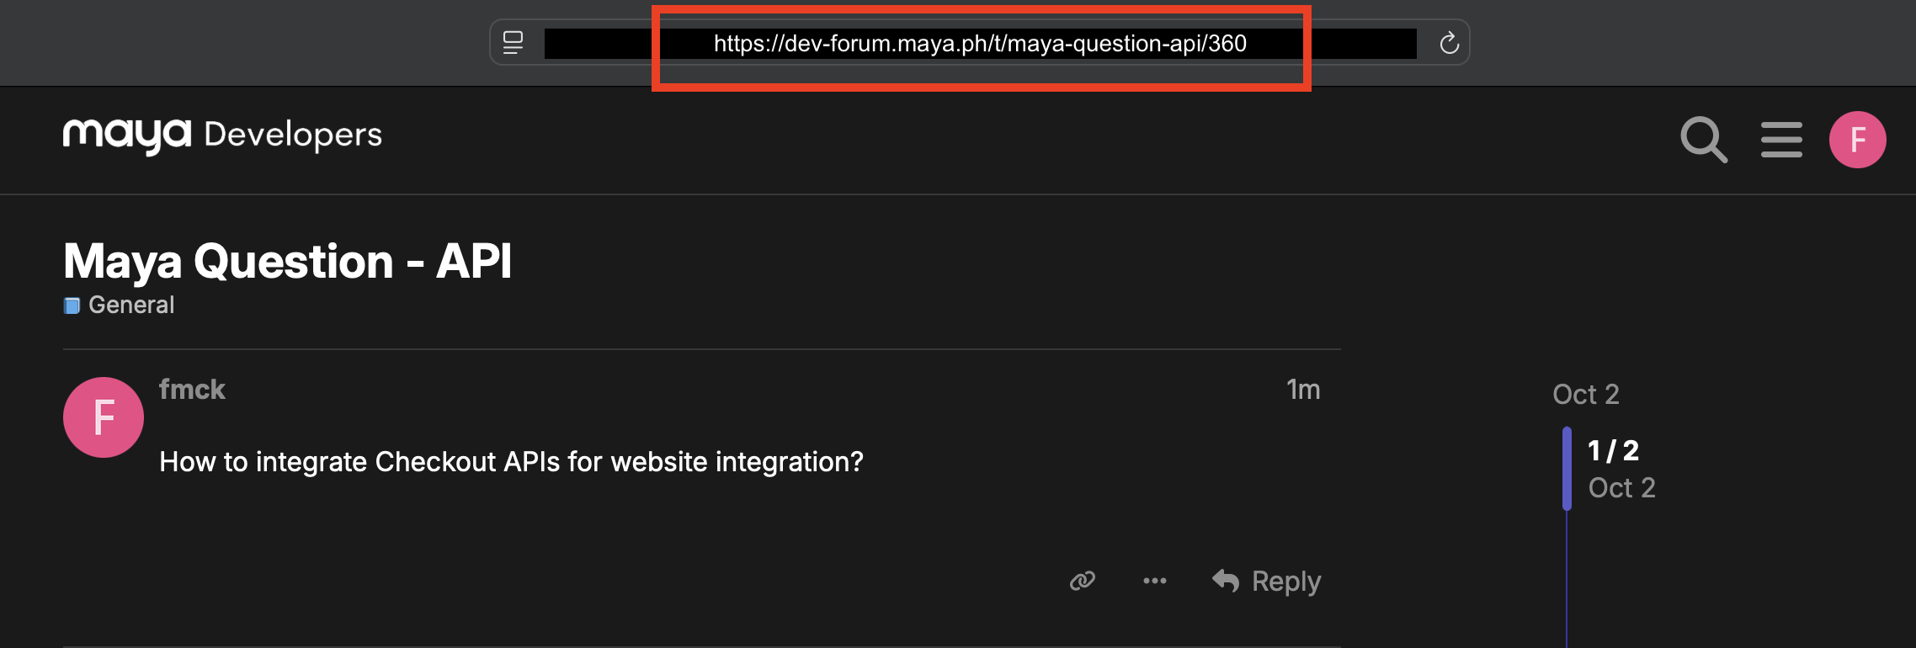Click the Safari page reader icon

(x=513, y=42)
